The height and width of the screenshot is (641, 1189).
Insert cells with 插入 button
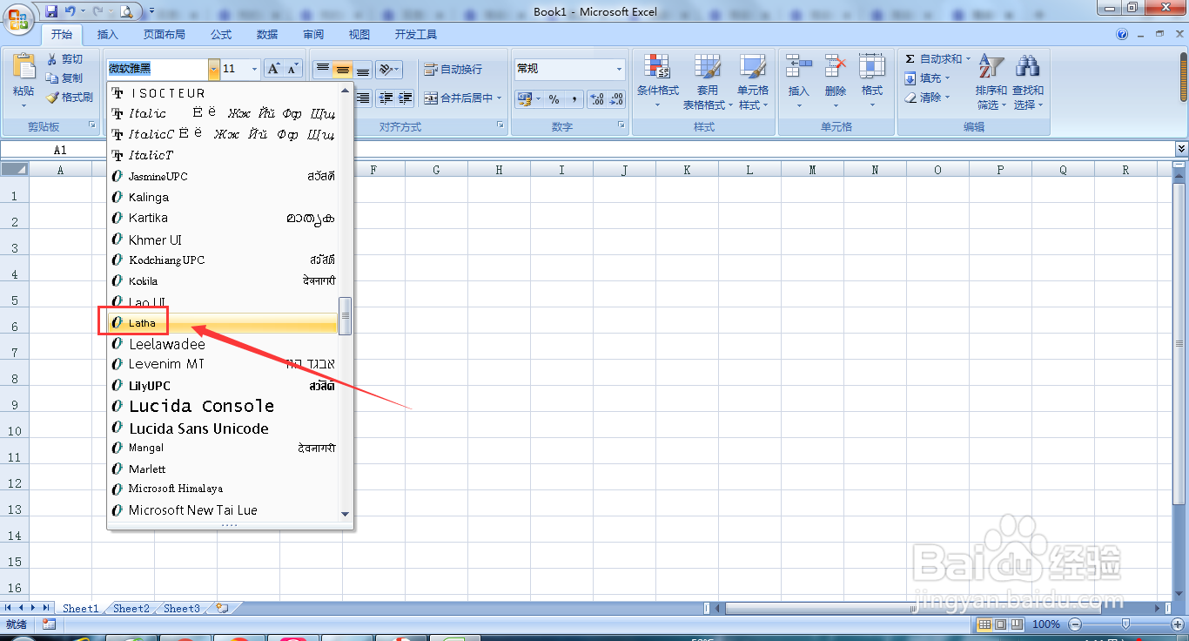798,82
